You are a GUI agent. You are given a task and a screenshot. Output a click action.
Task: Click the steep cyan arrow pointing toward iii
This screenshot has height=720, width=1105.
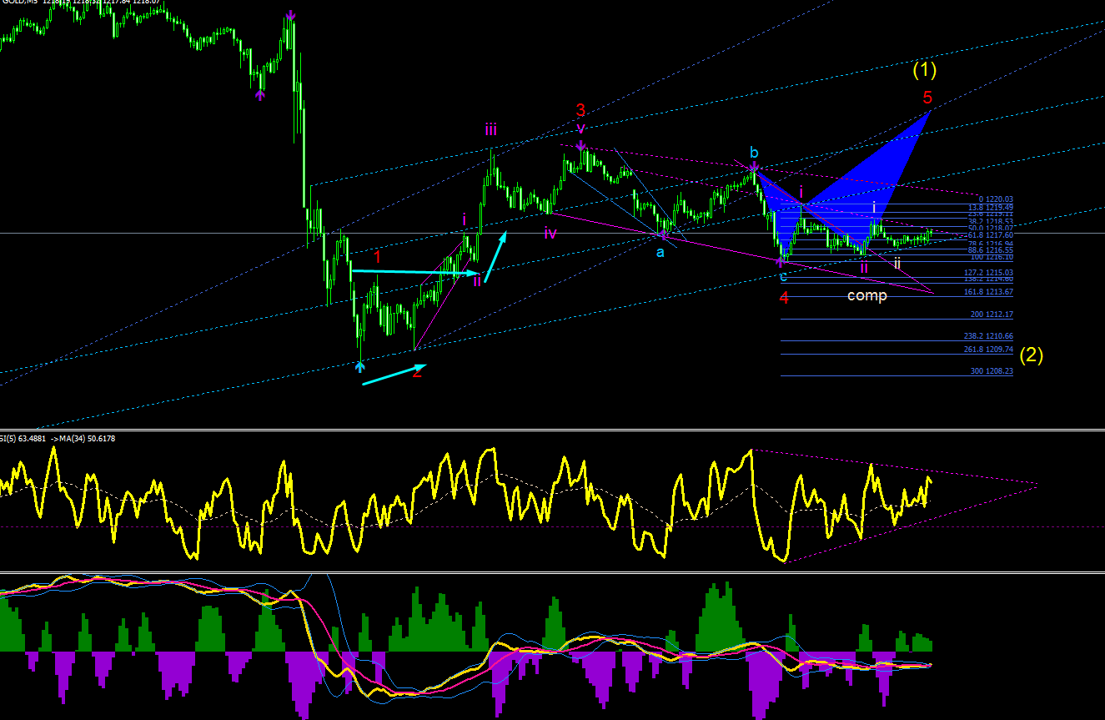(495, 258)
